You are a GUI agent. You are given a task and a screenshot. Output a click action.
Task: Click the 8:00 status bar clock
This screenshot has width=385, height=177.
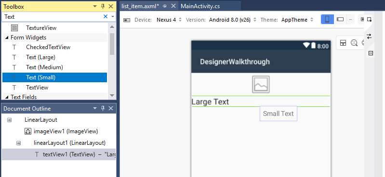point(323,46)
